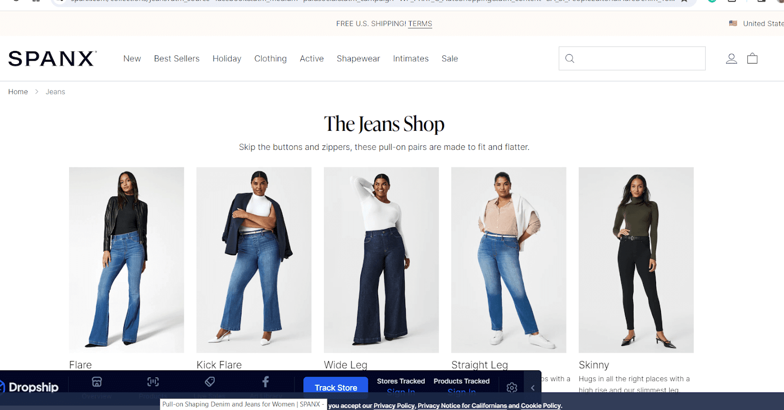This screenshot has width=784, height=410.
Task: Open Dropship Facebook Ad Library icon
Action: [x=266, y=382]
